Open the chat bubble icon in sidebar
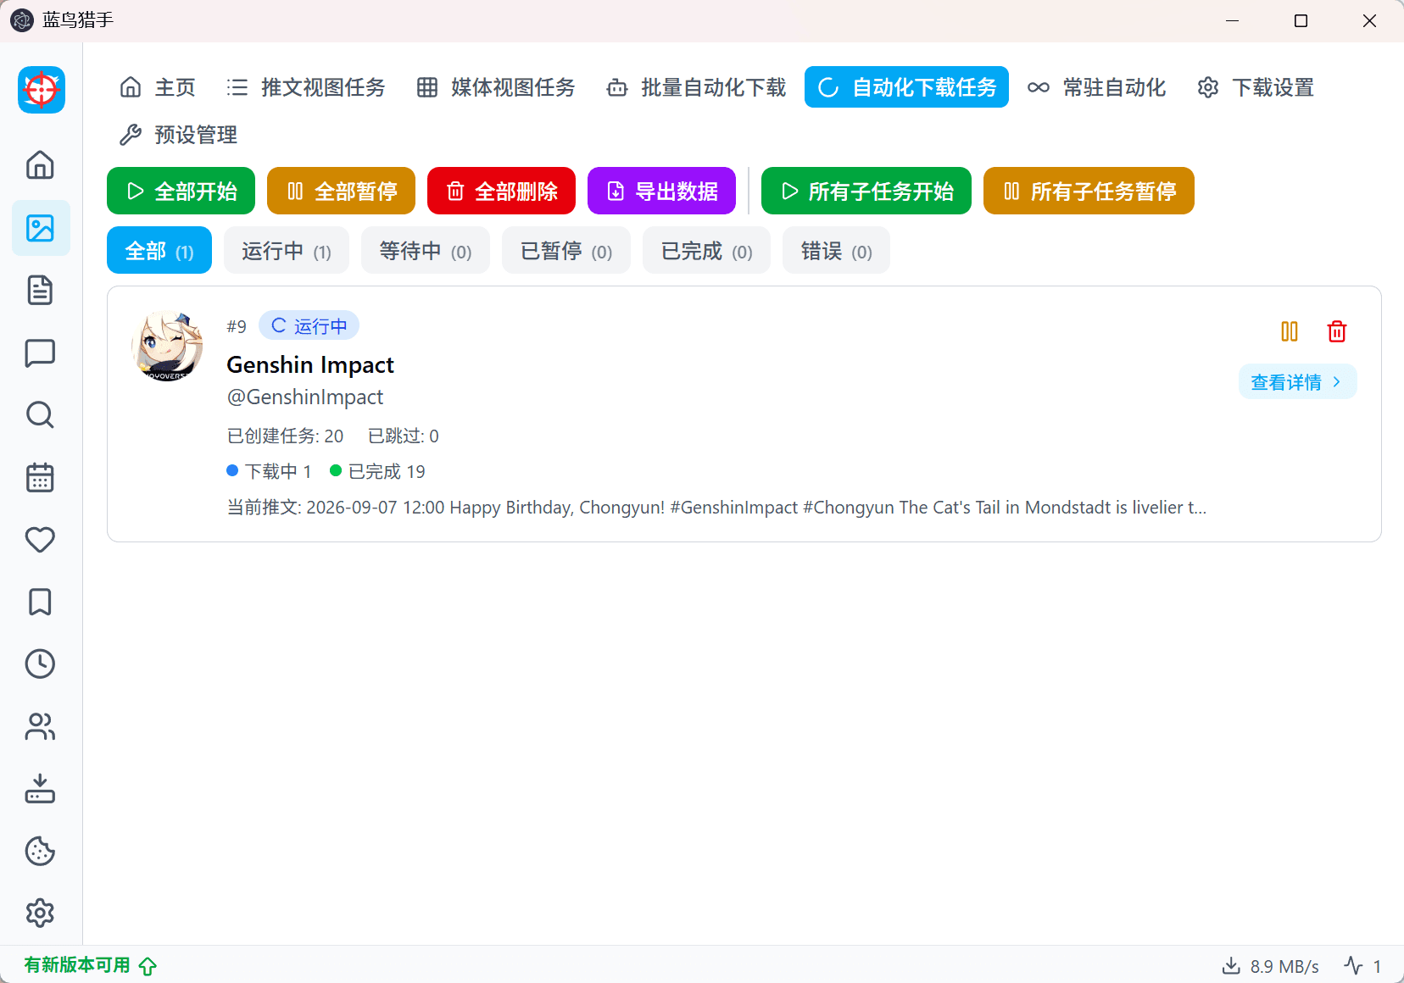The image size is (1404, 983). pos(40,353)
